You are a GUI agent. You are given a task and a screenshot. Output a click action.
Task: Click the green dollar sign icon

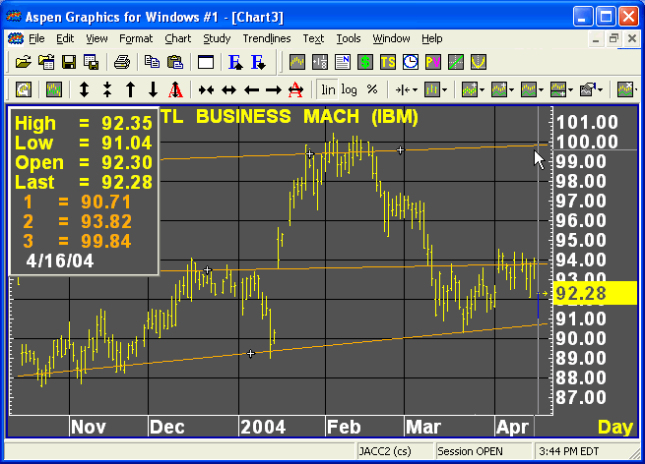point(365,62)
